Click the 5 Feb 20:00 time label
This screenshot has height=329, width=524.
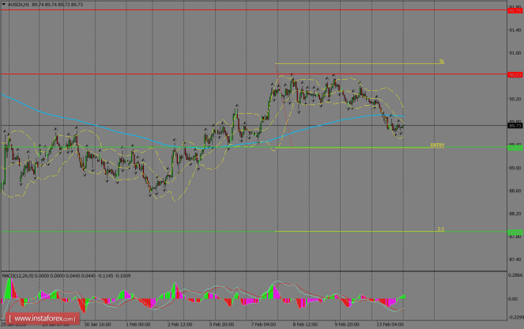(221, 324)
